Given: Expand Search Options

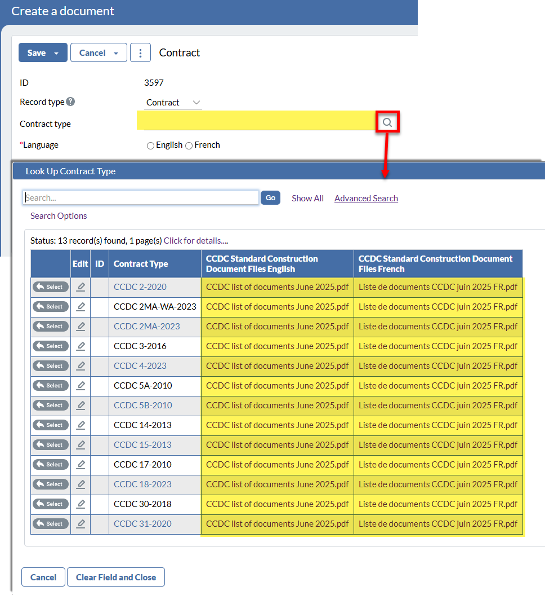Looking at the screenshot, I should click(x=59, y=216).
